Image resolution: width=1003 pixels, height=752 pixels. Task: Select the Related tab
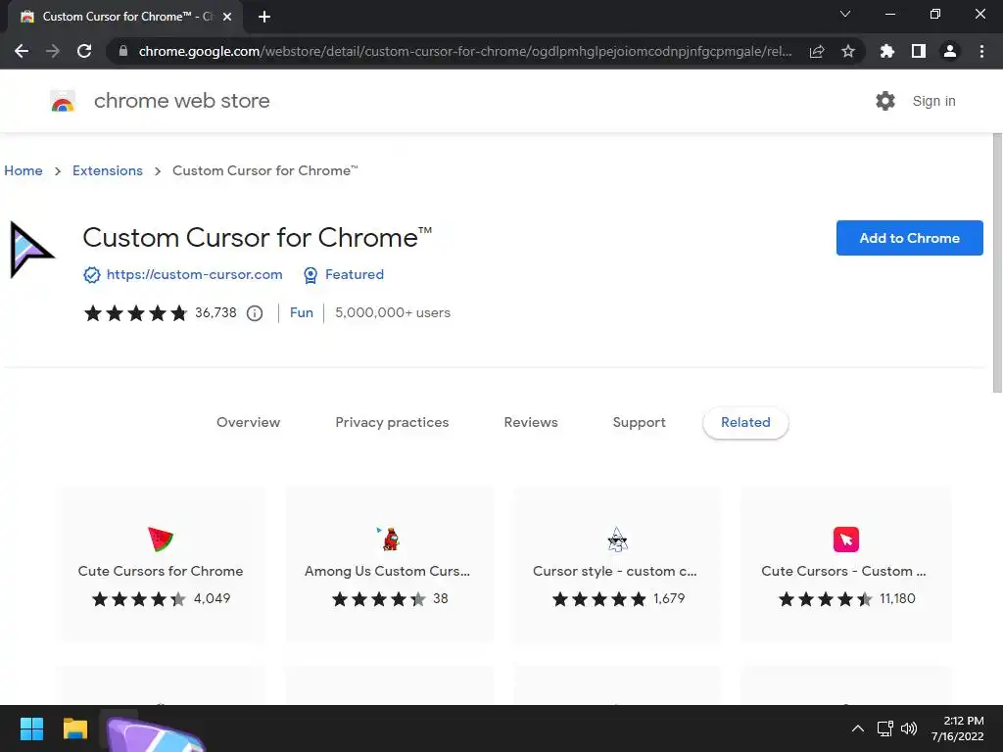[745, 423]
